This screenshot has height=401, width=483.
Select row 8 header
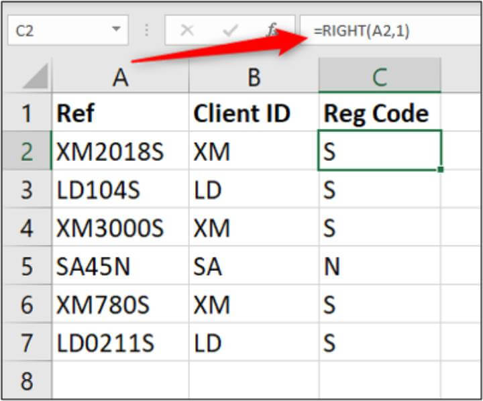coord(26,382)
